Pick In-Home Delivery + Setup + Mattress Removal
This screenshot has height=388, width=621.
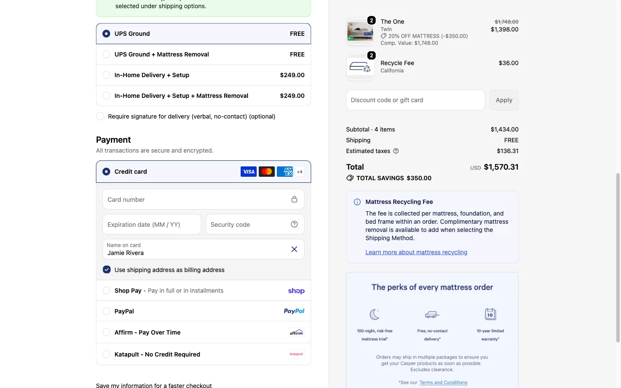pyautogui.click(x=204, y=96)
